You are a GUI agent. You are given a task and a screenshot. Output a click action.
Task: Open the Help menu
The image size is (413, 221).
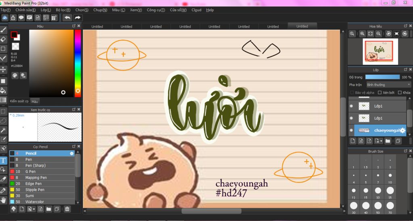[x=210, y=10]
